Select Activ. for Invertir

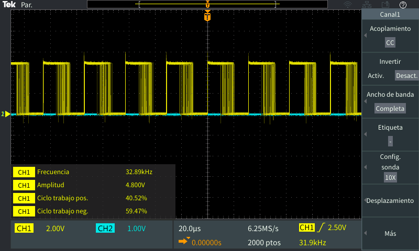pyautogui.click(x=376, y=76)
